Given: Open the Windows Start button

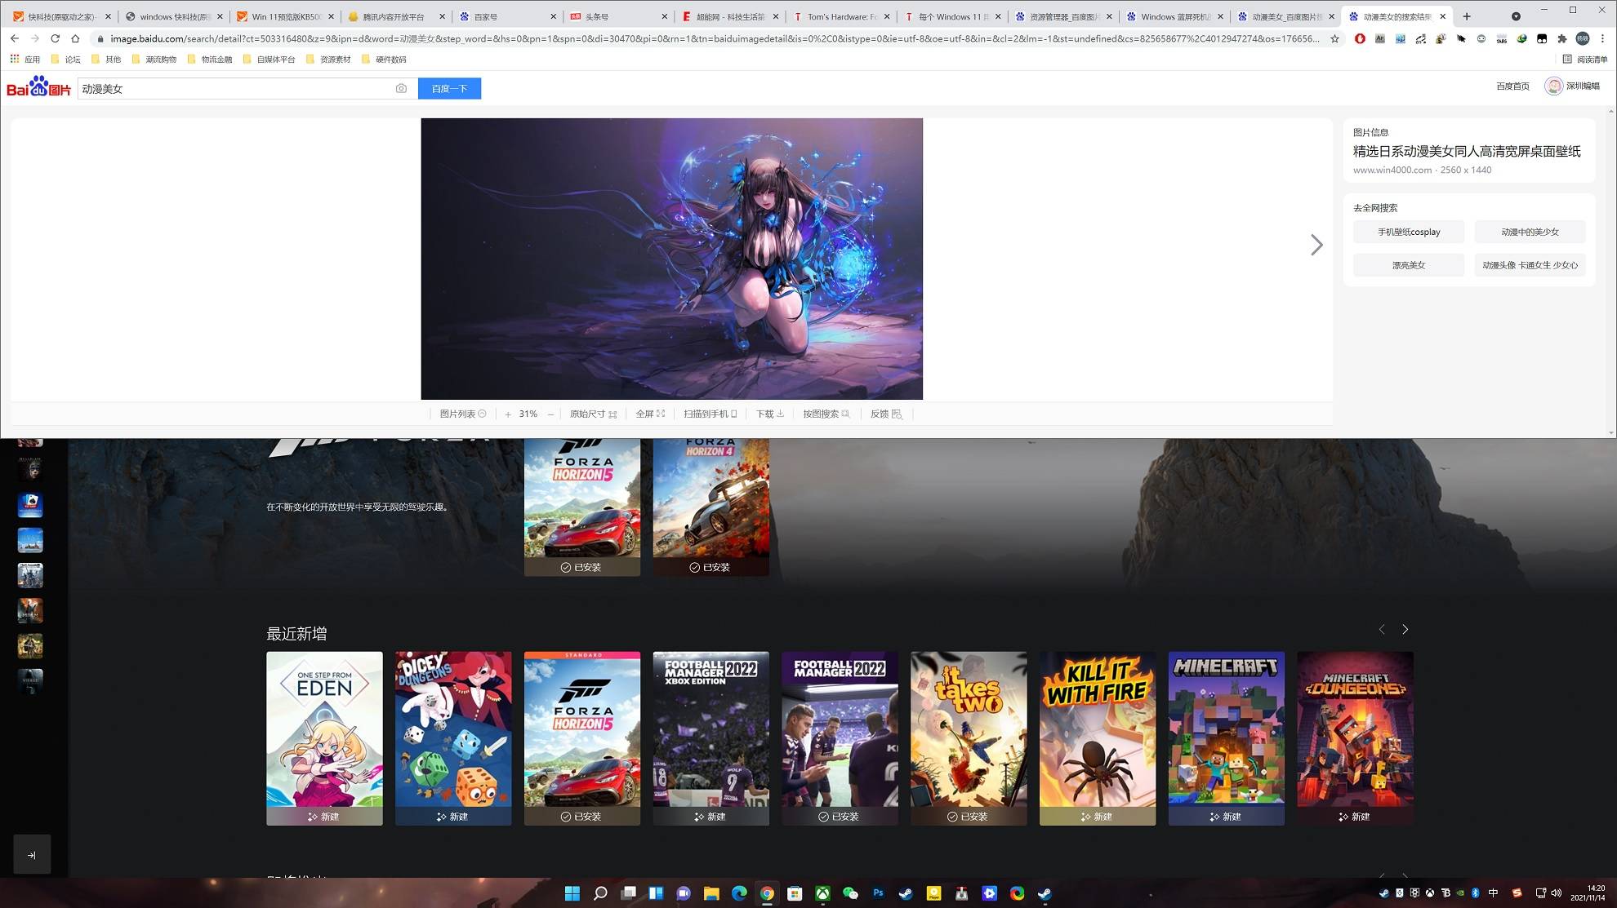Looking at the screenshot, I should point(572,893).
